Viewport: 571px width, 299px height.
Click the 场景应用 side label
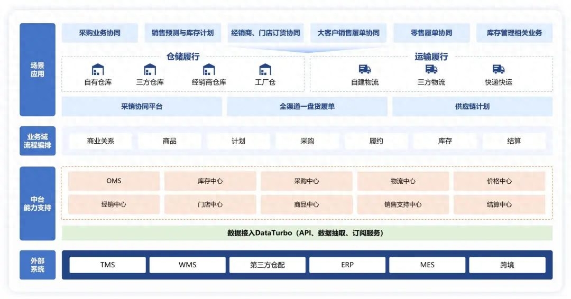point(38,70)
